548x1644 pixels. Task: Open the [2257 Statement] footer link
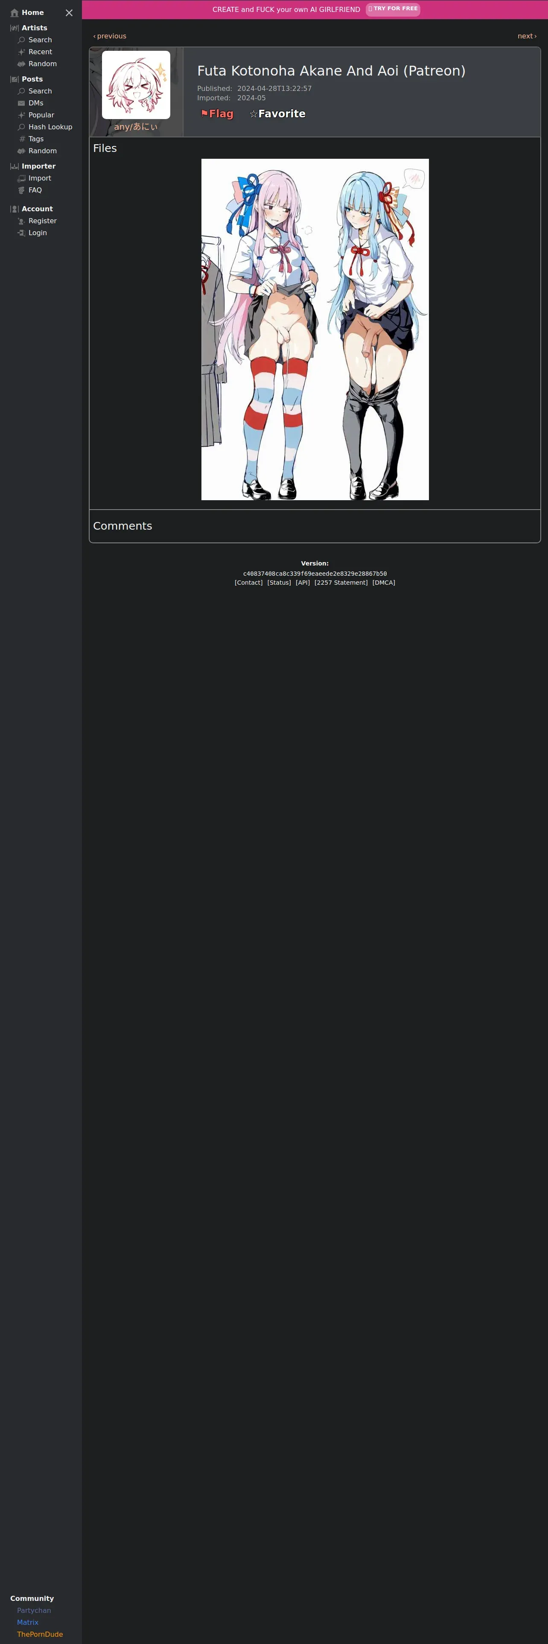click(341, 583)
